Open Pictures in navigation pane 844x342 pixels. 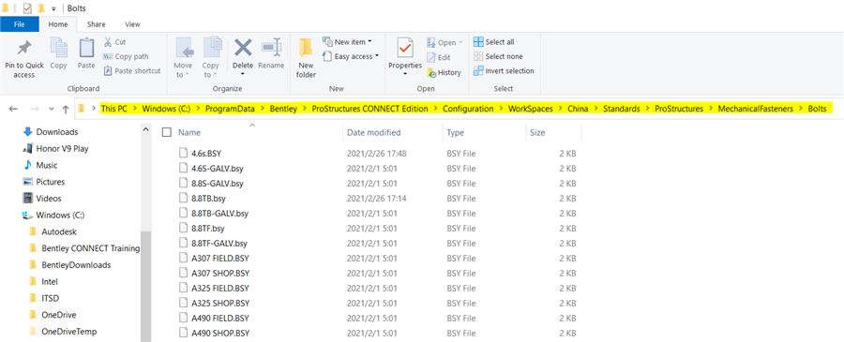point(50,182)
